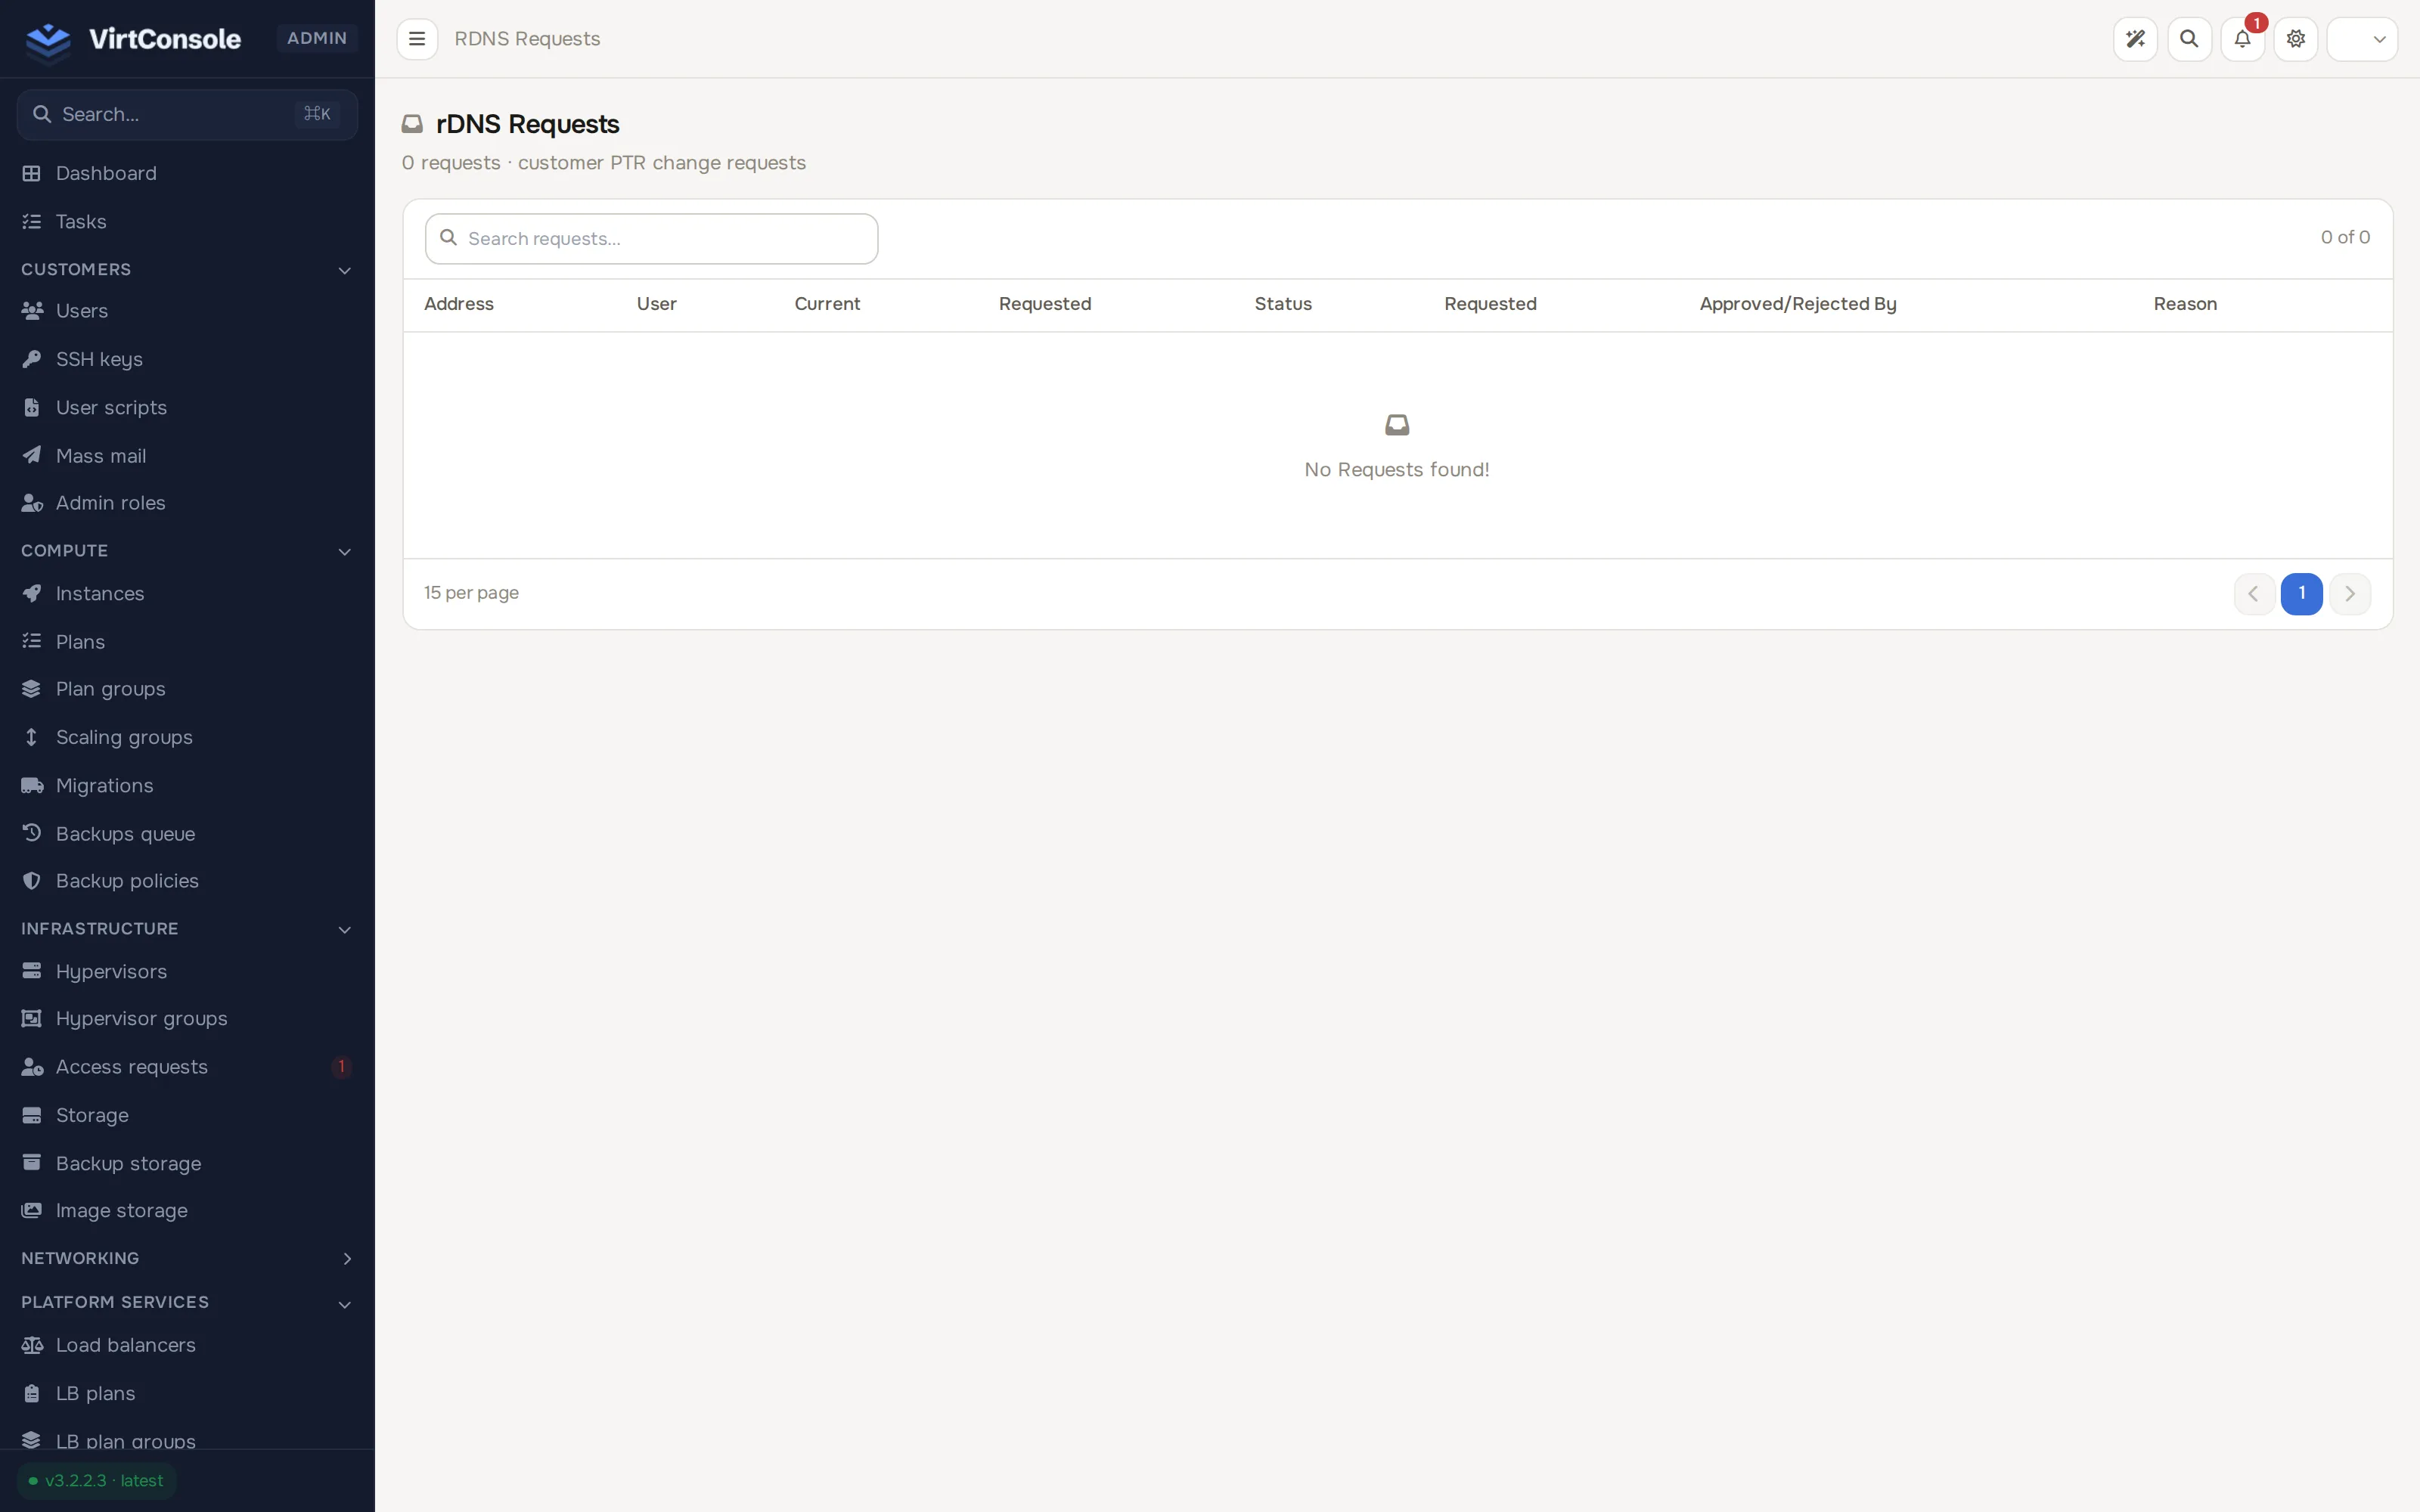Open the 15 per page selector
This screenshot has height=1512, width=2420.
click(471, 593)
